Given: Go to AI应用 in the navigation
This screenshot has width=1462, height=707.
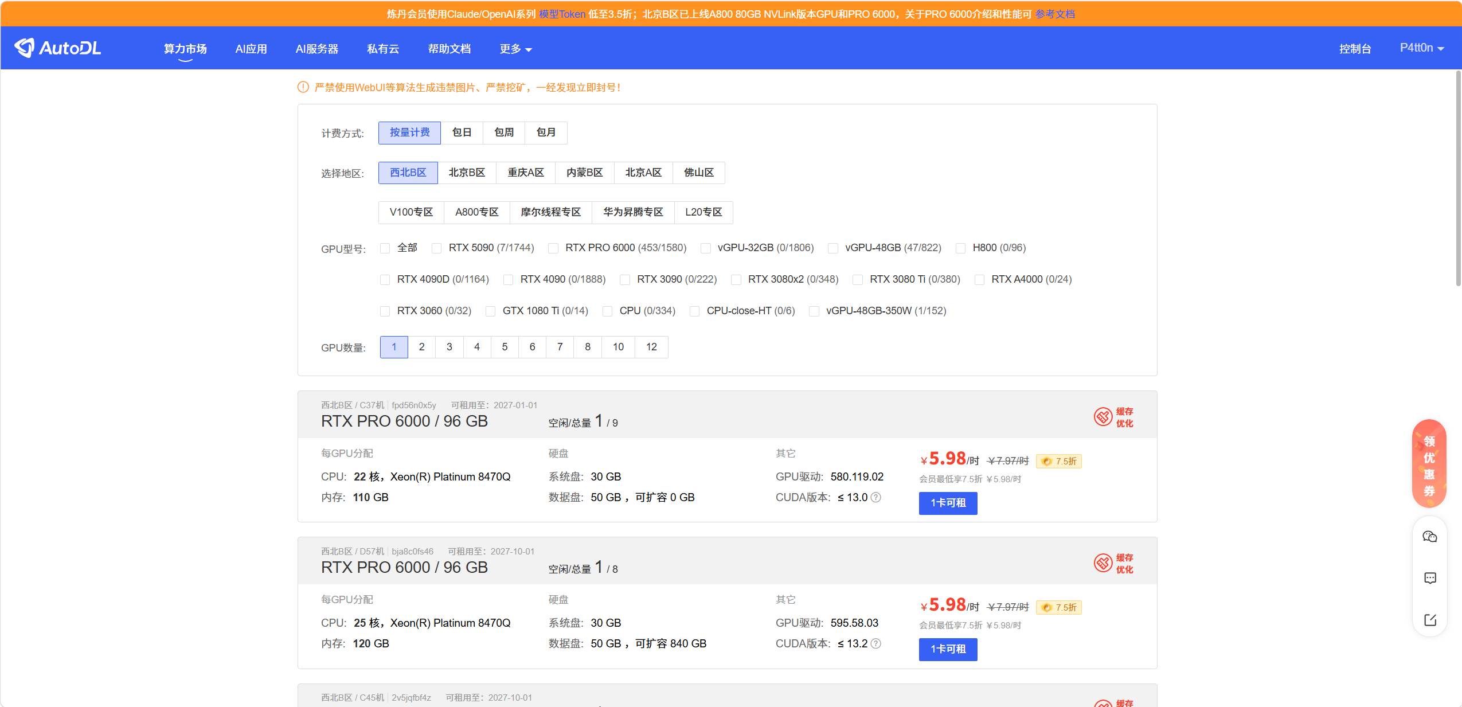Looking at the screenshot, I should coord(251,49).
